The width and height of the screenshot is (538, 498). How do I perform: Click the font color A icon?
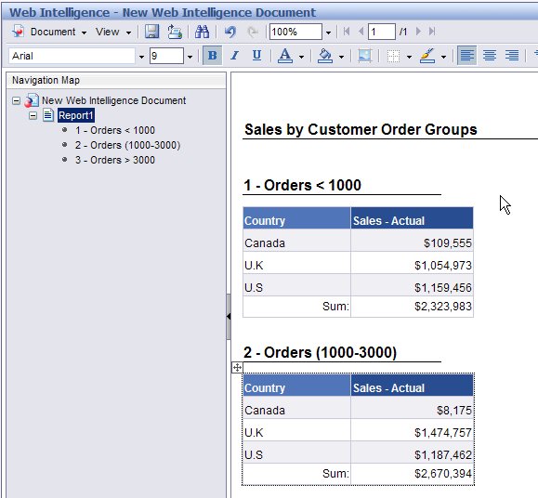pyautogui.click(x=285, y=56)
